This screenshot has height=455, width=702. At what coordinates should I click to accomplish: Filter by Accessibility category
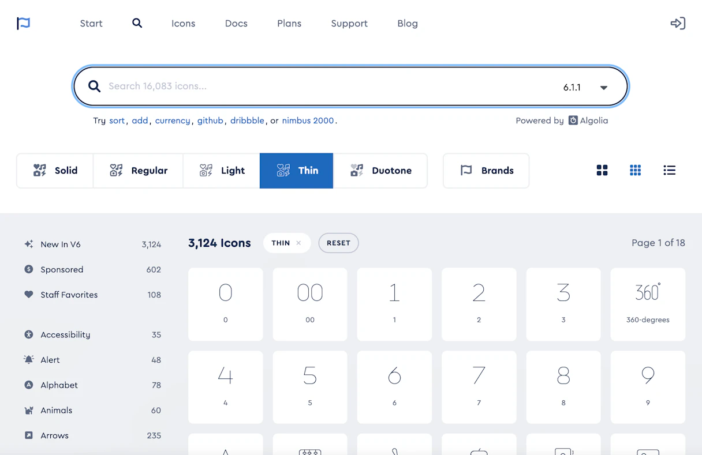click(92, 334)
